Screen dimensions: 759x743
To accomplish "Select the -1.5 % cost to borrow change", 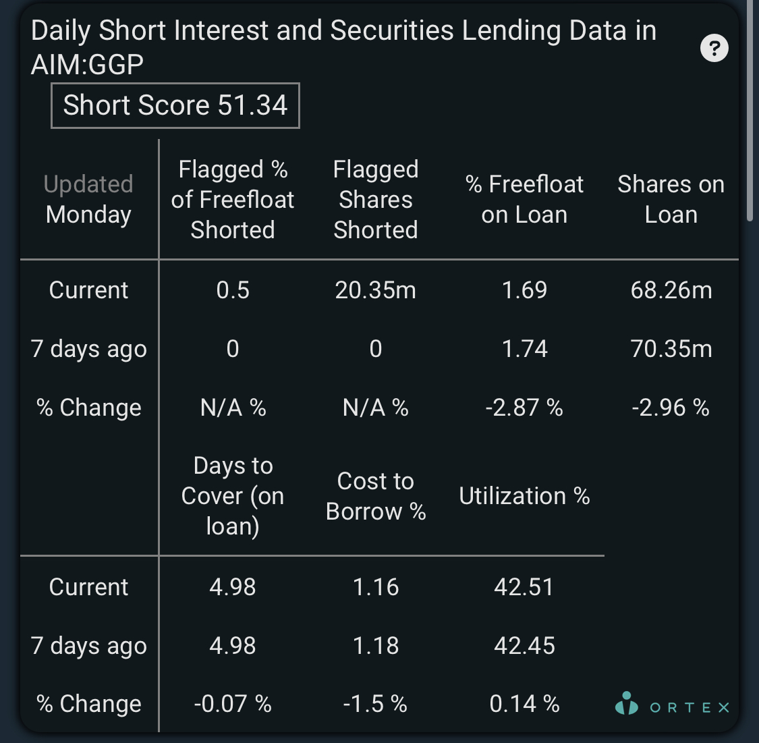I will click(x=376, y=704).
